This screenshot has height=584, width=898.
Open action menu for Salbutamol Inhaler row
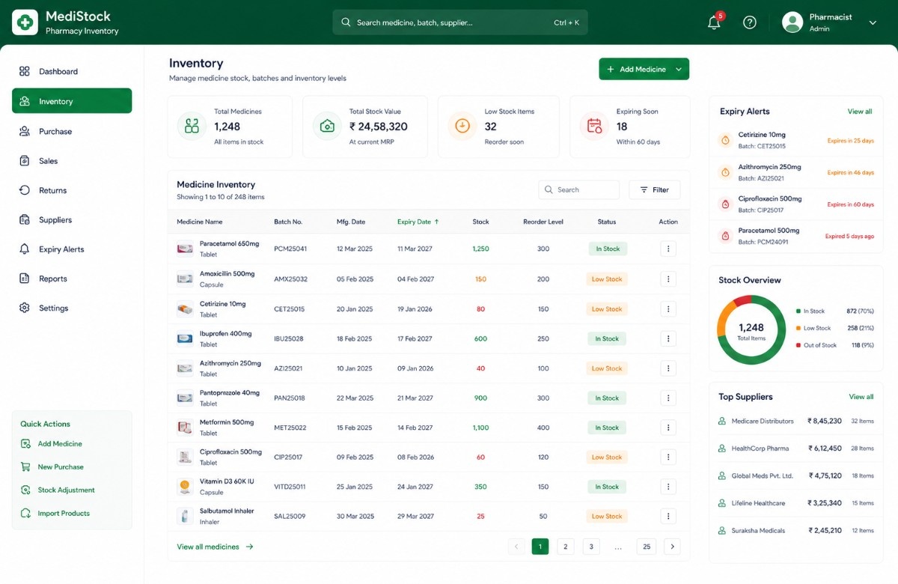coord(668,516)
